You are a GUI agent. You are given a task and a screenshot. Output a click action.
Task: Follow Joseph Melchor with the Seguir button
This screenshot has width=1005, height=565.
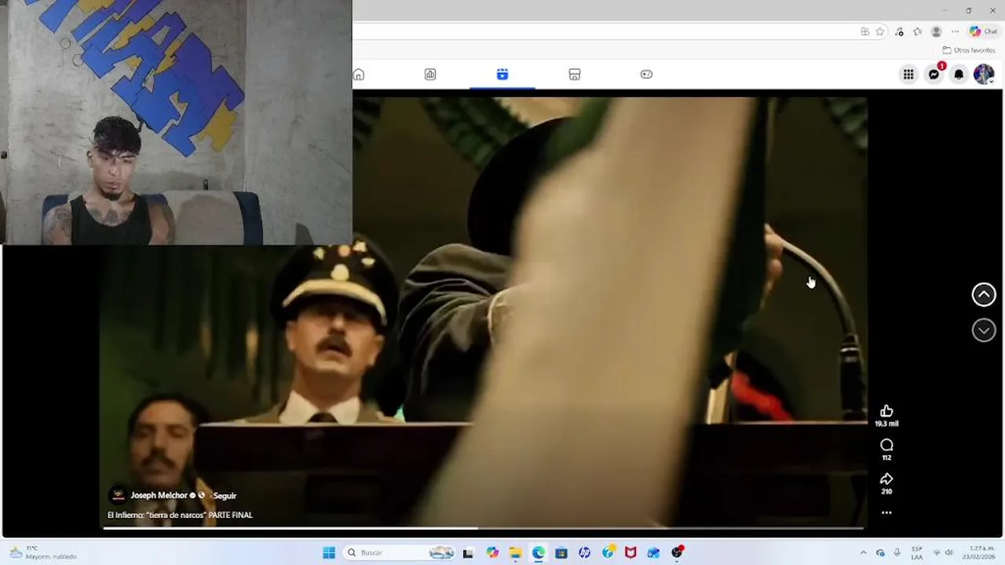click(225, 495)
